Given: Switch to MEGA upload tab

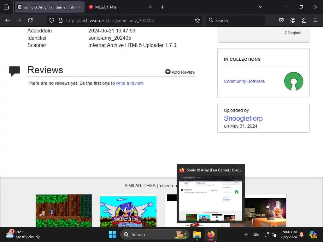Looking at the screenshot, I should pyautogui.click(x=120, y=7).
